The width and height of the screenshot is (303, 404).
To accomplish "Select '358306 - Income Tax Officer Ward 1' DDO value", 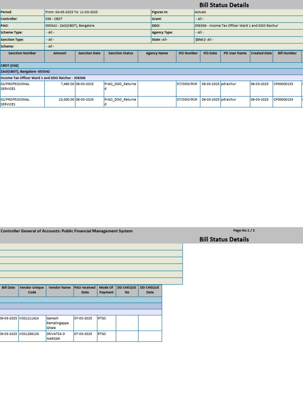I will (x=236, y=26).
